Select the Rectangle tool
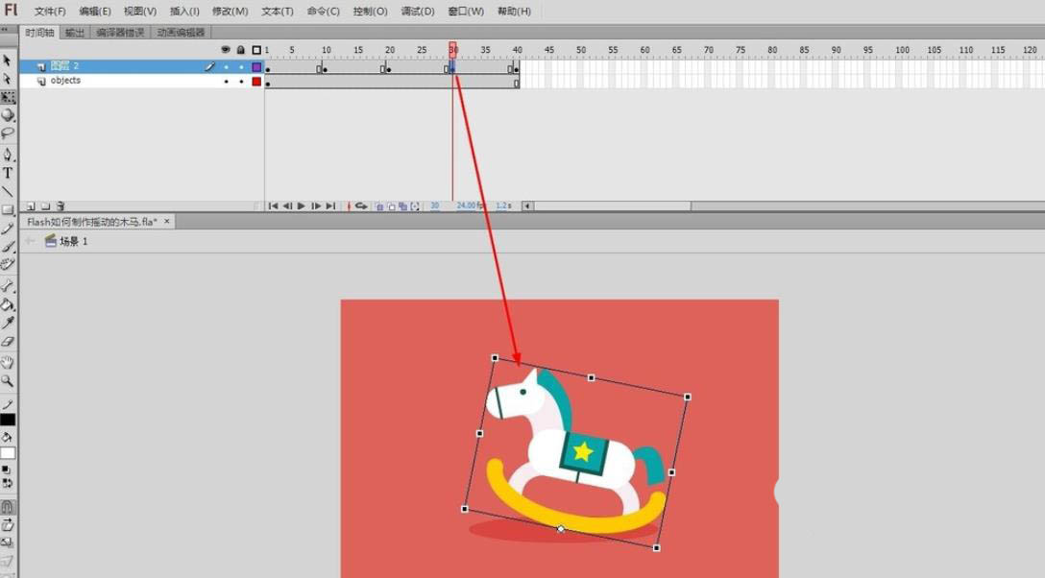 (8, 209)
